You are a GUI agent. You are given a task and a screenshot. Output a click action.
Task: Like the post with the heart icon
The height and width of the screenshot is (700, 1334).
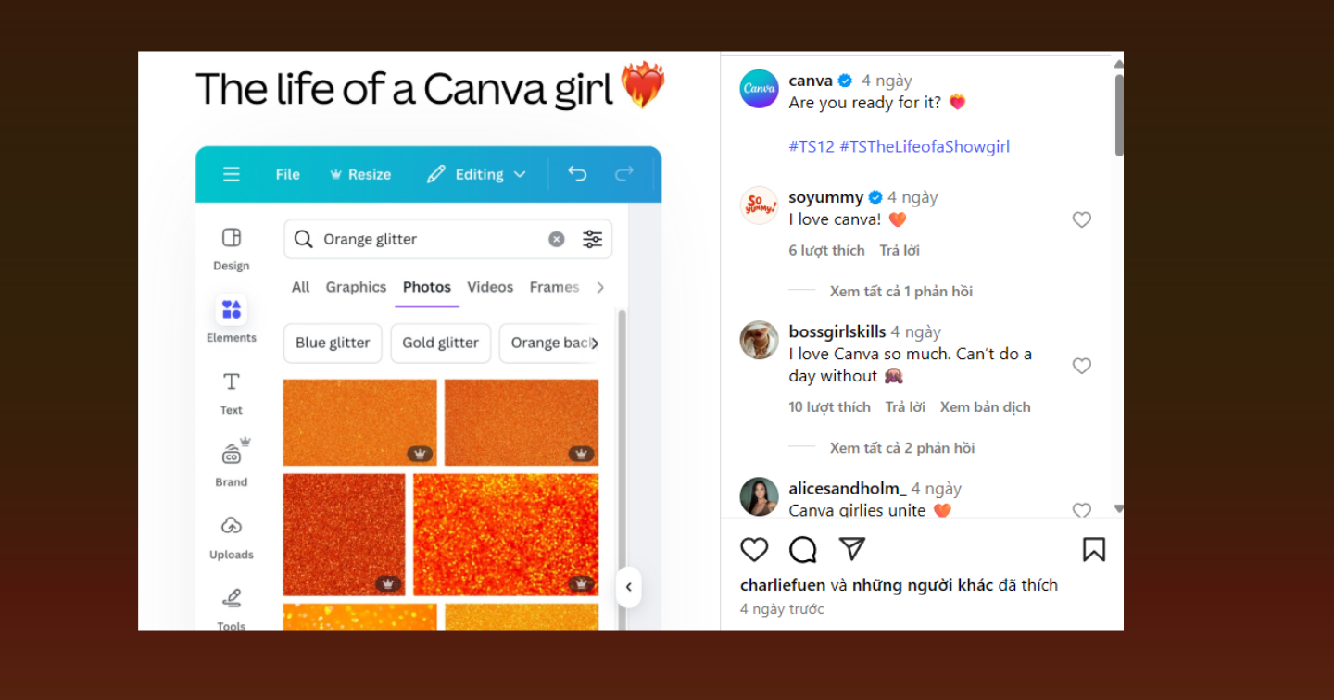tap(754, 550)
